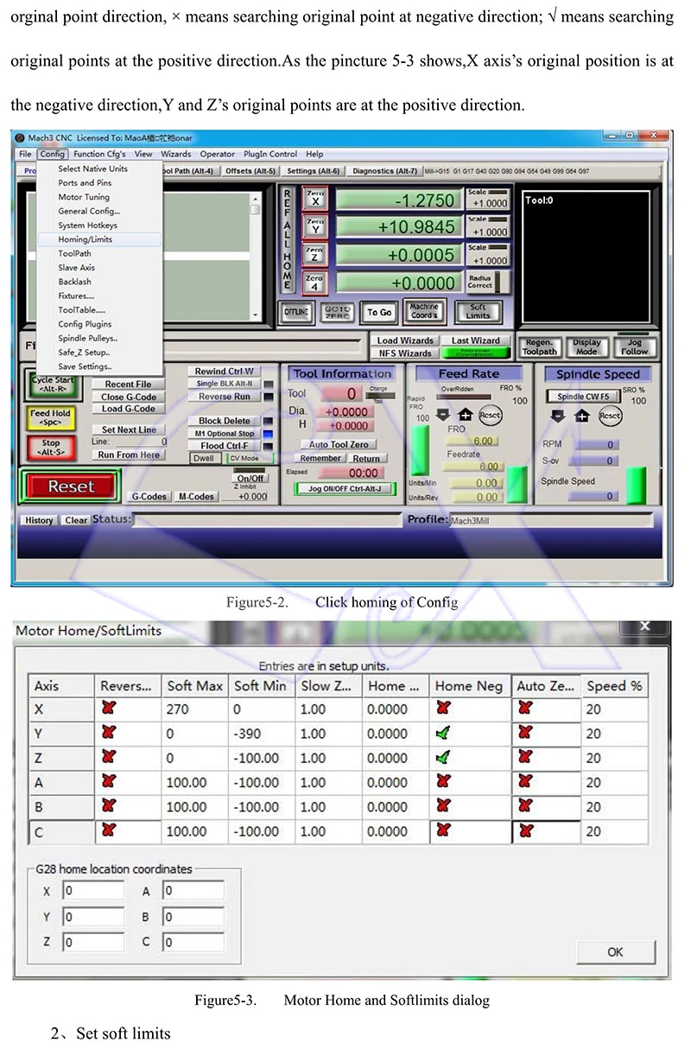Screen dimensions: 691x1049
Task: Click OK in Motor Home/SoftLimits dialog
Action: [615, 952]
